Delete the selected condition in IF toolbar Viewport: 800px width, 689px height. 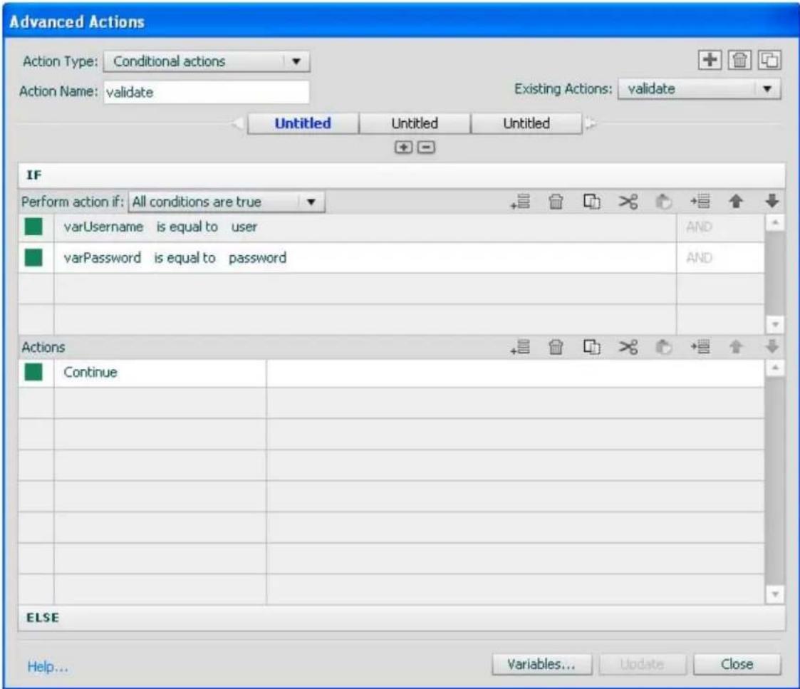[556, 202]
